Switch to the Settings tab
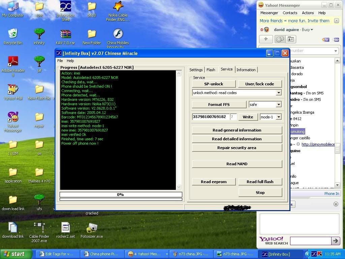Screen dimensions: 345x259 point(196,70)
